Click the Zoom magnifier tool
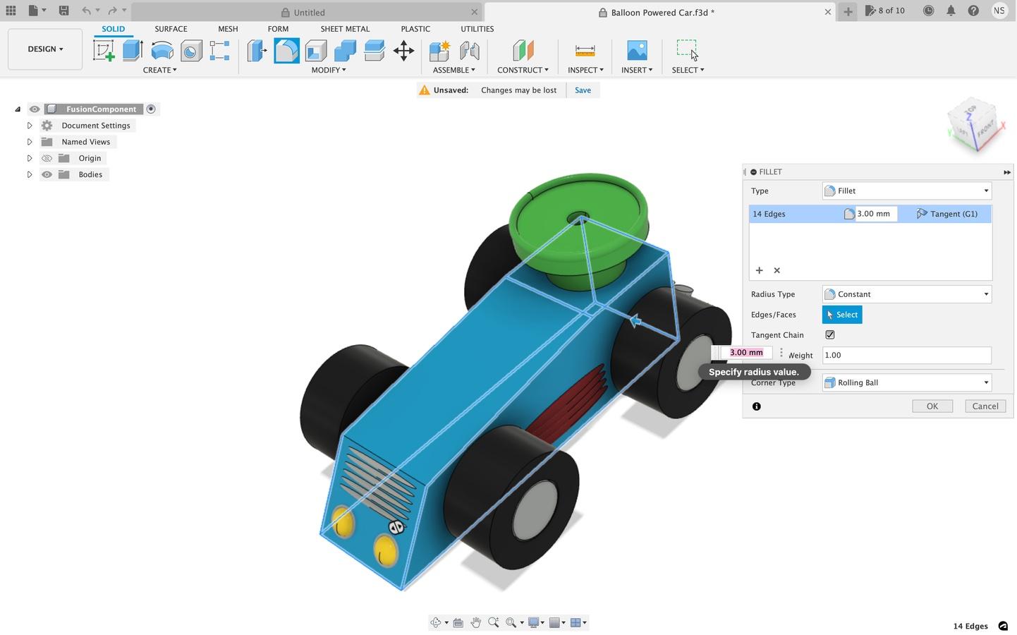The width and height of the screenshot is (1017, 635). point(494,622)
